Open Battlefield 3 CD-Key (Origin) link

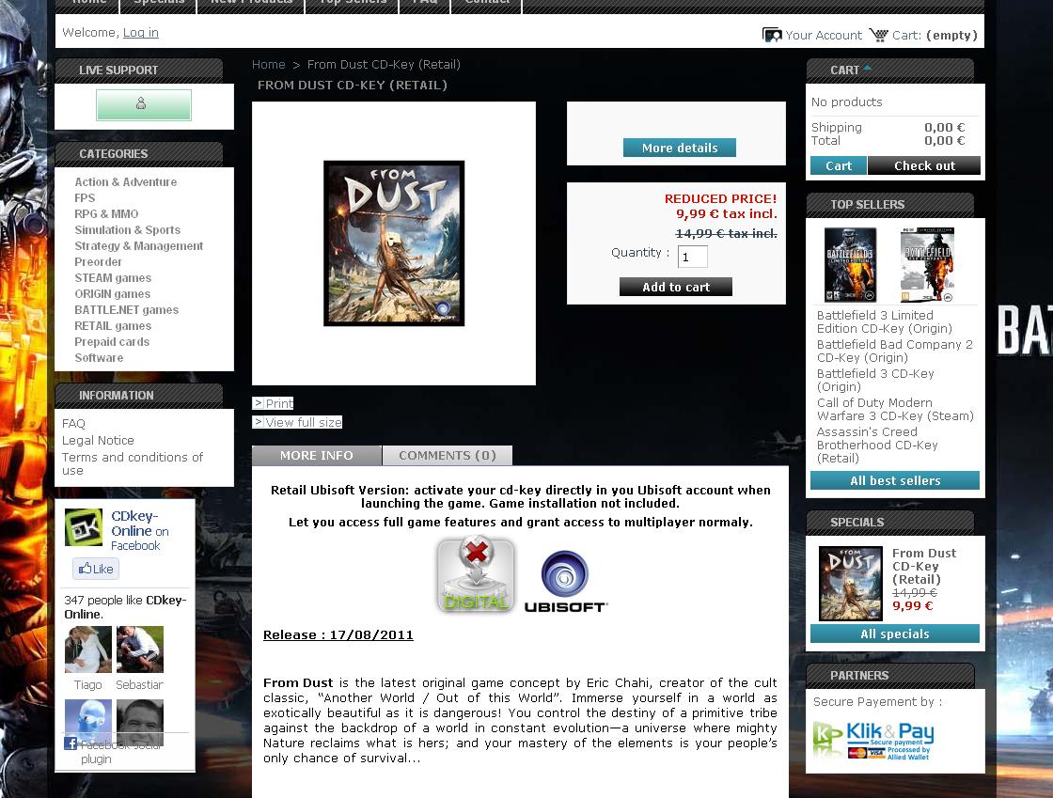(875, 381)
